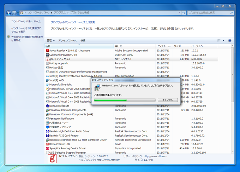The width and height of the screenshot is (240, 172).
Task: Sort by the サイズ column header
Action: click(x=181, y=46)
